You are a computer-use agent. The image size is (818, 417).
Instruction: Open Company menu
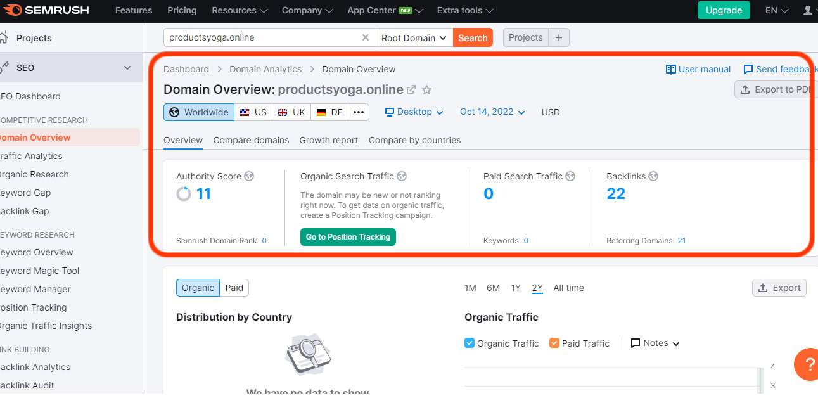tap(307, 10)
